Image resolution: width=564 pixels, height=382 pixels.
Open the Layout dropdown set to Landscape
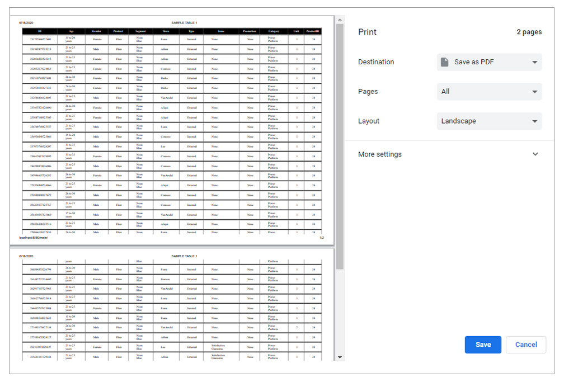point(489,121)
